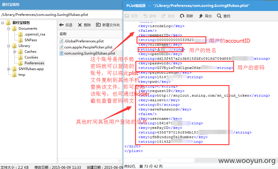This screenshot has height=169, width=278.
Task: Delete selected file with 删除
Action: tap(84, 25)
